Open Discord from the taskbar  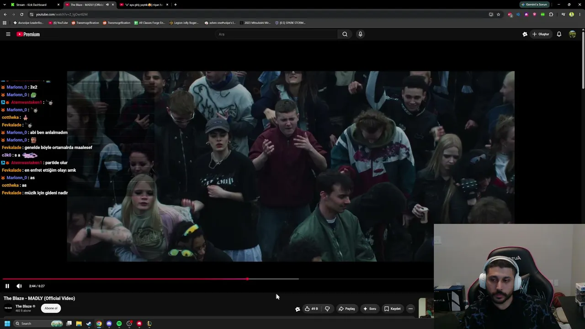pyautogui.click(x=109, y=324)
